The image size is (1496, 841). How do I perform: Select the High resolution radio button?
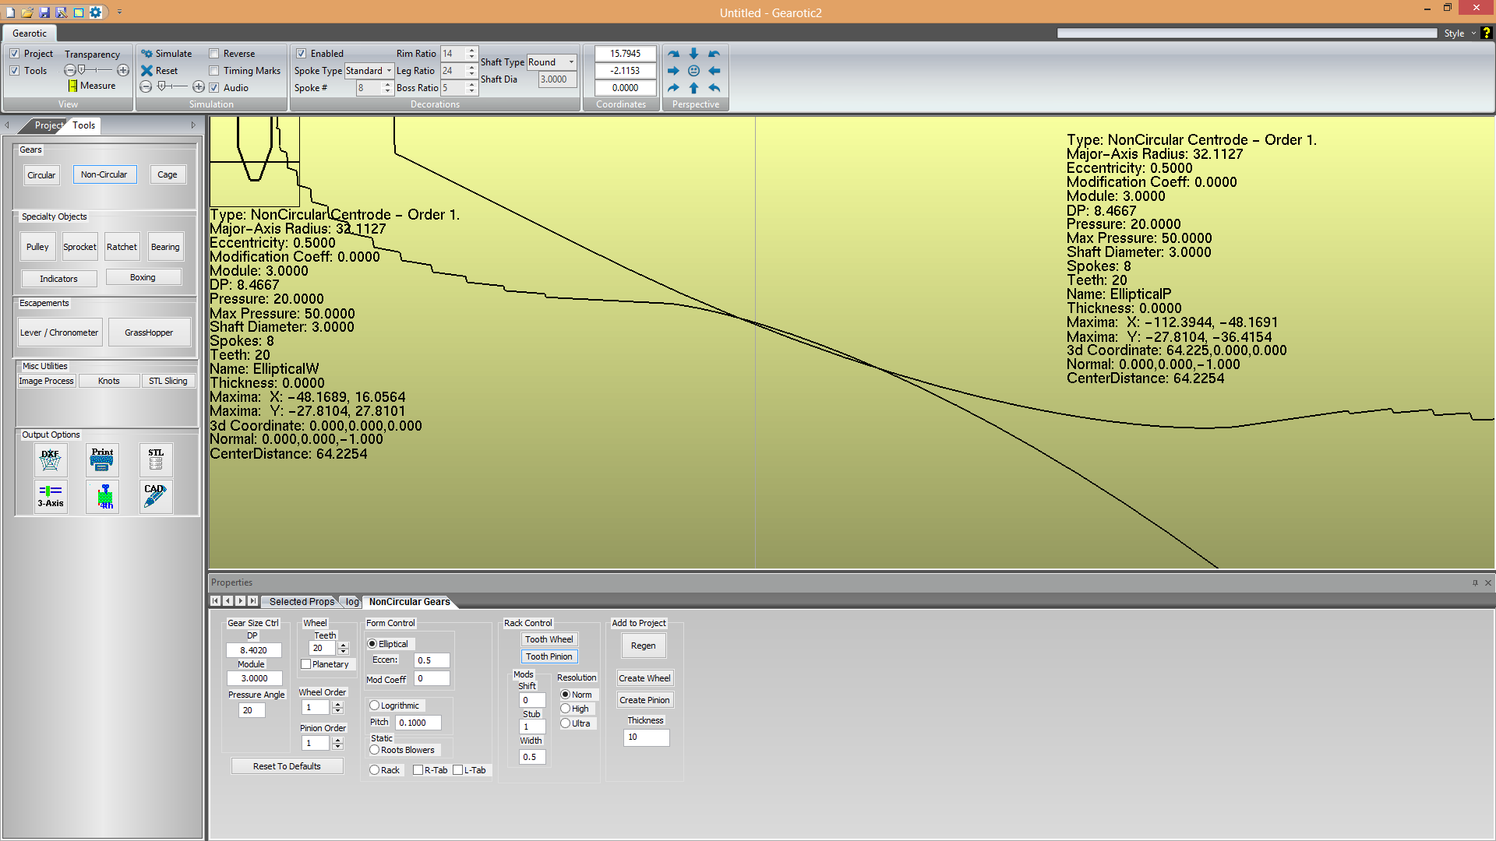click(x=566, y=709)
